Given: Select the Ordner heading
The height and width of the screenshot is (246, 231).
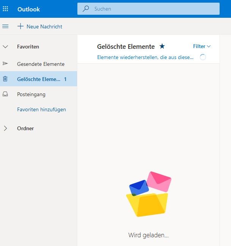Looking at the screenshot, I should pyautogui.click(x=25, y=128).
